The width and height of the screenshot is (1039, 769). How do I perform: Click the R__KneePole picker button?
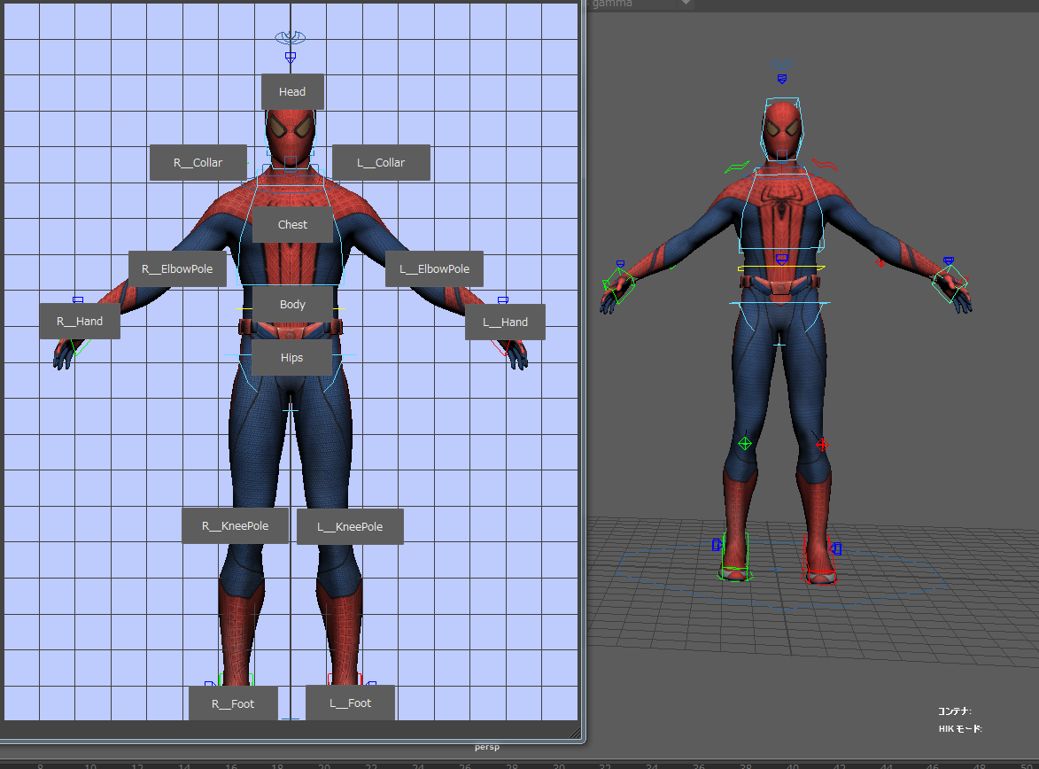click(236, 525)
